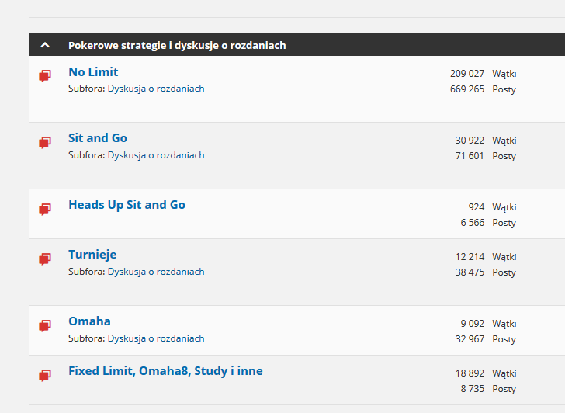The image size is (565, 413).
Task: Click the red icon beside Heads Up Sit and Go
Action: click(45, 209)
